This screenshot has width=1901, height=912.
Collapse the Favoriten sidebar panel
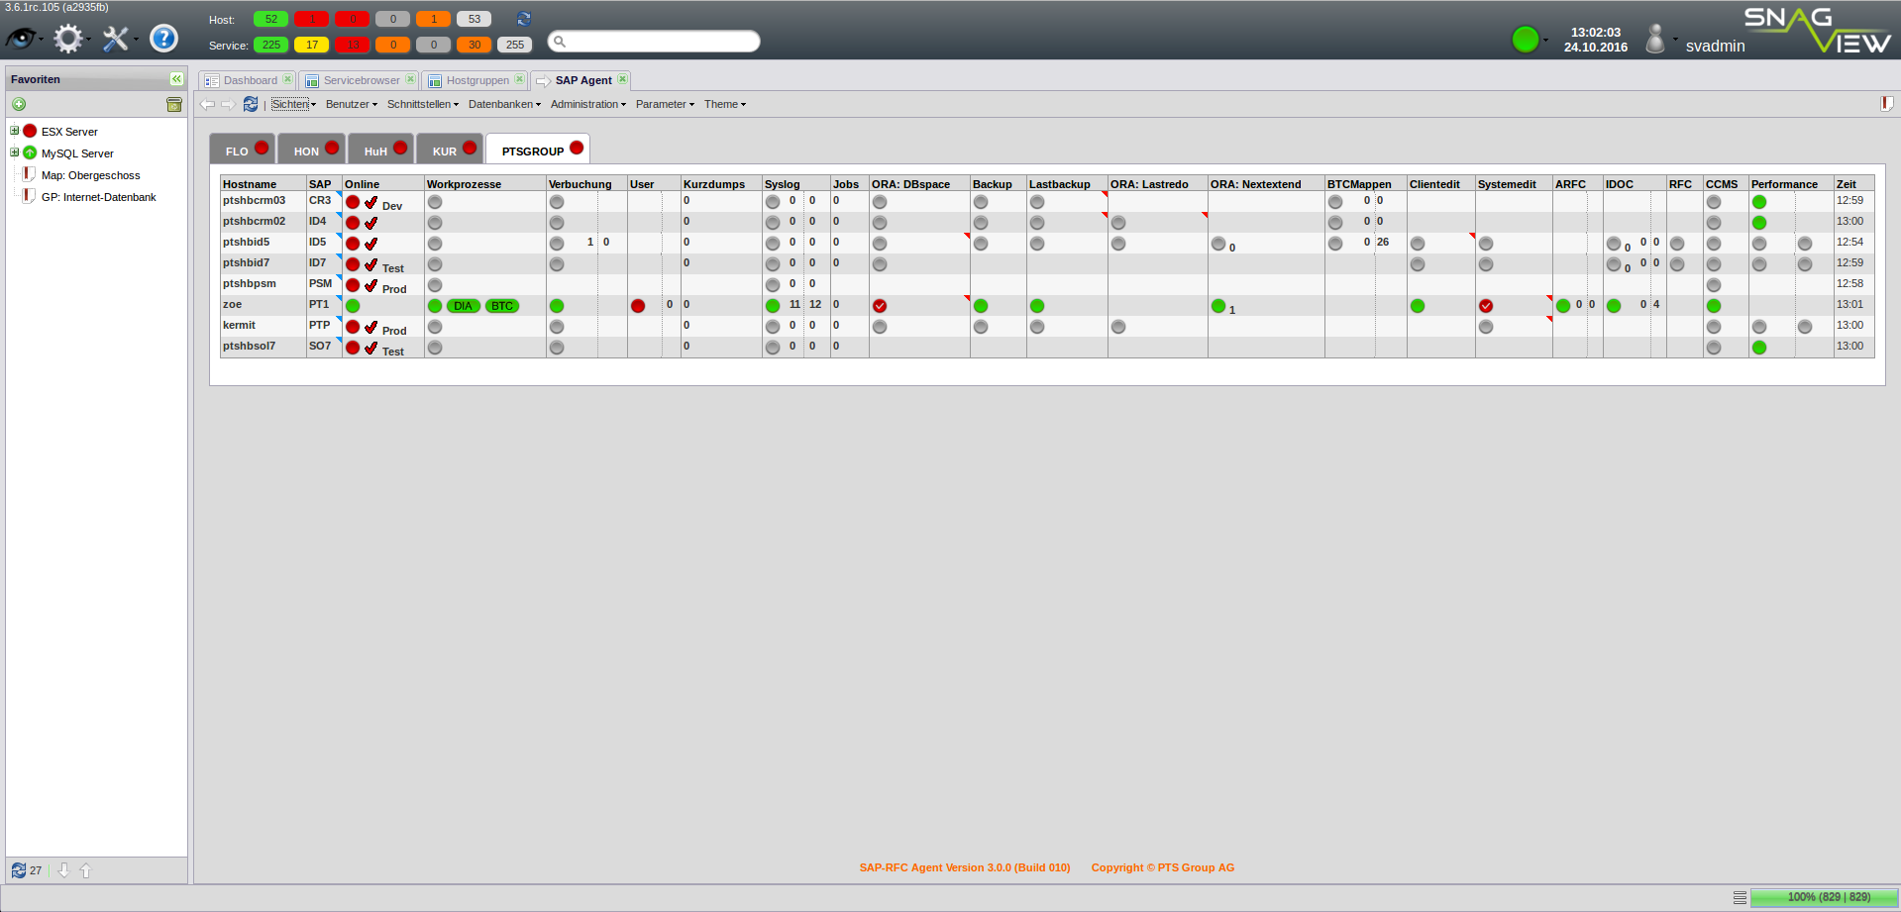(x=176, y=79)
